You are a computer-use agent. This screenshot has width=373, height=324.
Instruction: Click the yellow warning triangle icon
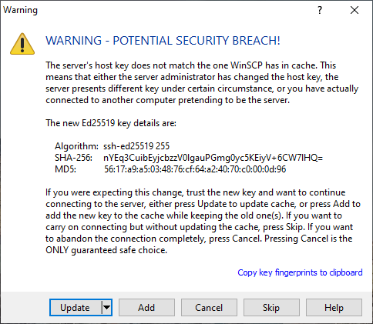coord(22,44)
